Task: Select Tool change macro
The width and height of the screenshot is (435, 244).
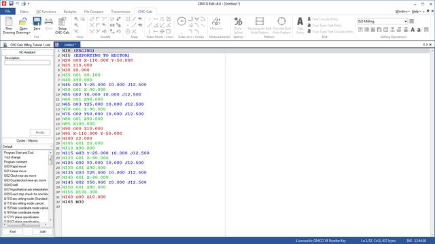Action: click(x=12, y=157)
